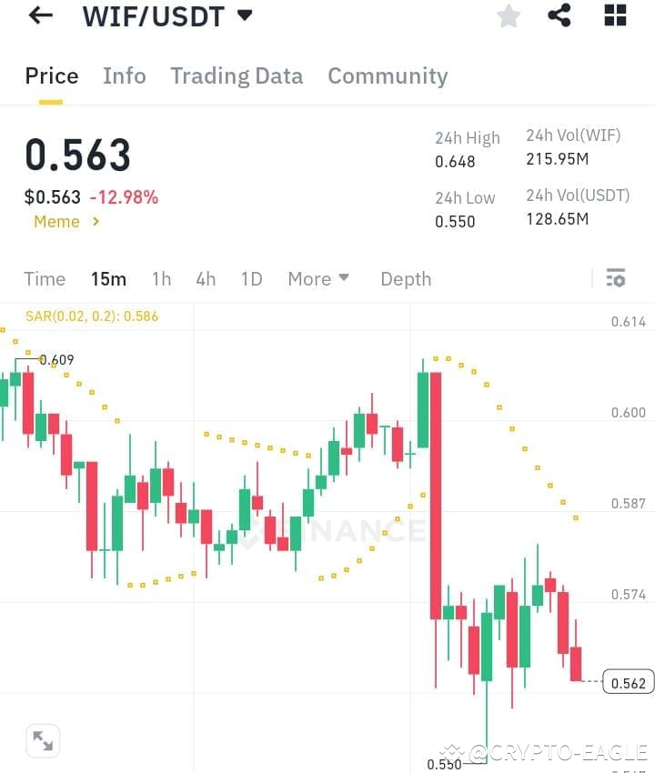
Task: Enable the 4h chart interval
Action: (206, 279)
